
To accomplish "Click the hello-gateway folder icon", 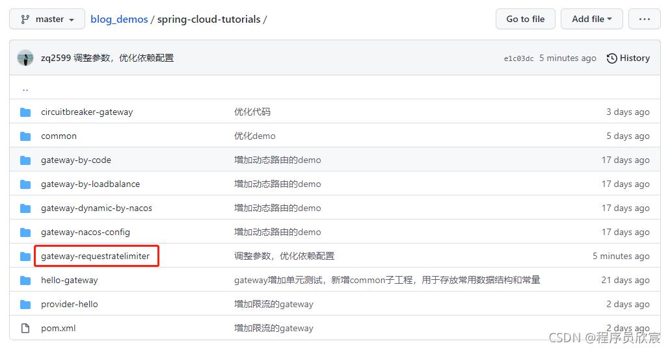I will tap(25, 280).
